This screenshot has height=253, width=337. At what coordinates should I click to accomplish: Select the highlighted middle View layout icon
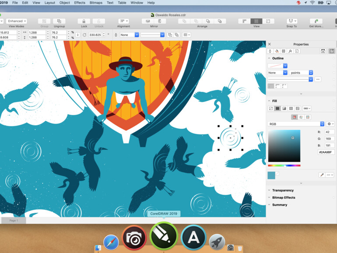pos(256,21)
